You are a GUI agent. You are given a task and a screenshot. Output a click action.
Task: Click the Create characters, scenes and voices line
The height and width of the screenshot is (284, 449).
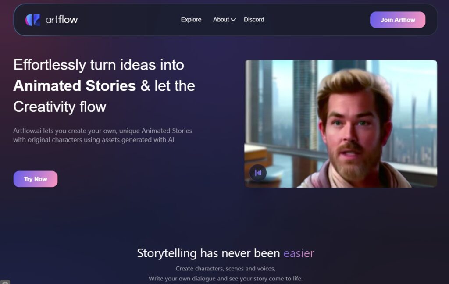[225, 269]
